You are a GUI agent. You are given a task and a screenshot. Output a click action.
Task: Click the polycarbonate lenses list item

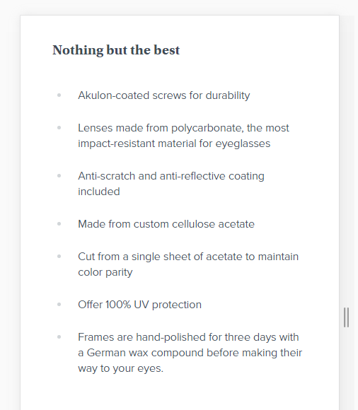point(183,136)
